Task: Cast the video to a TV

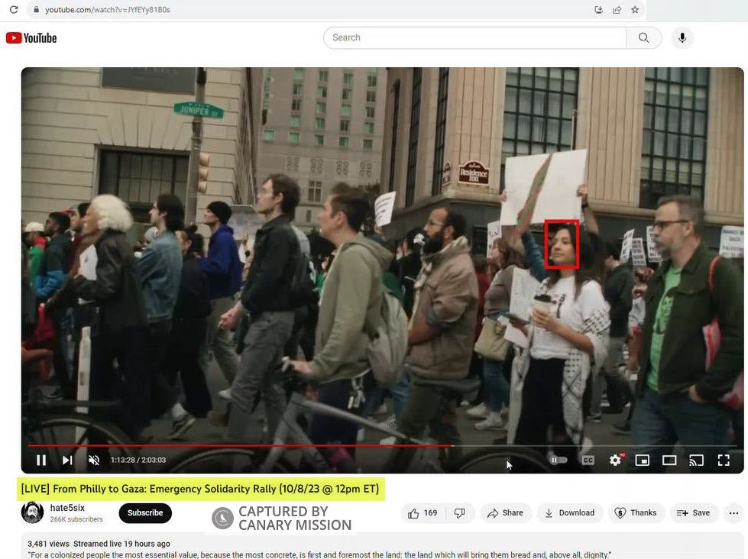Action: [x=696, y=460]
